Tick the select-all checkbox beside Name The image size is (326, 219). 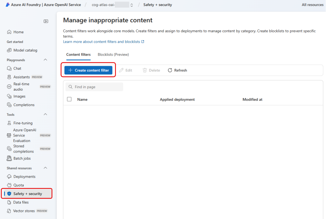pos(69,99)
